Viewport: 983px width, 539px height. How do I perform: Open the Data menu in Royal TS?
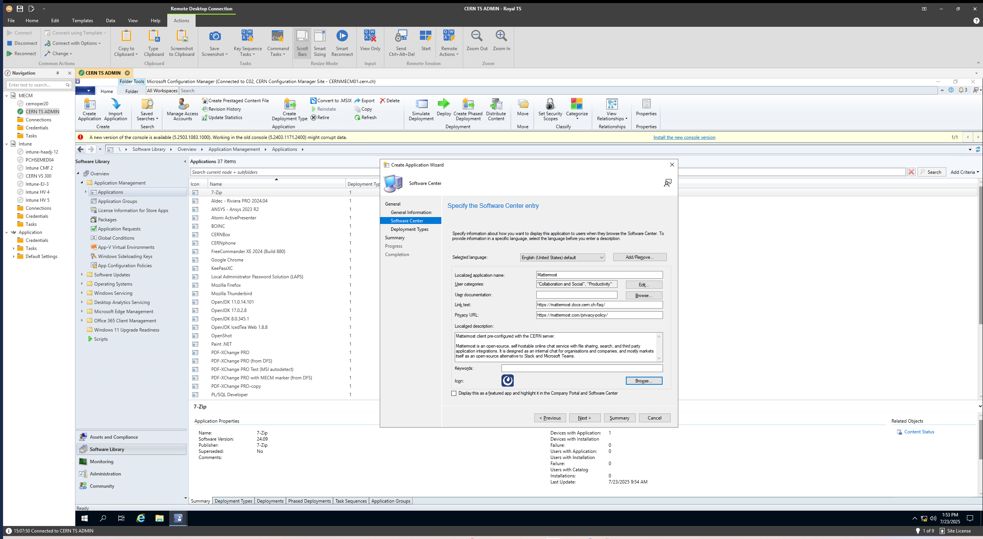(110, 21)
